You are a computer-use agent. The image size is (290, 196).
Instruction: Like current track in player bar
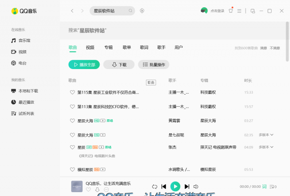point(88,190)
